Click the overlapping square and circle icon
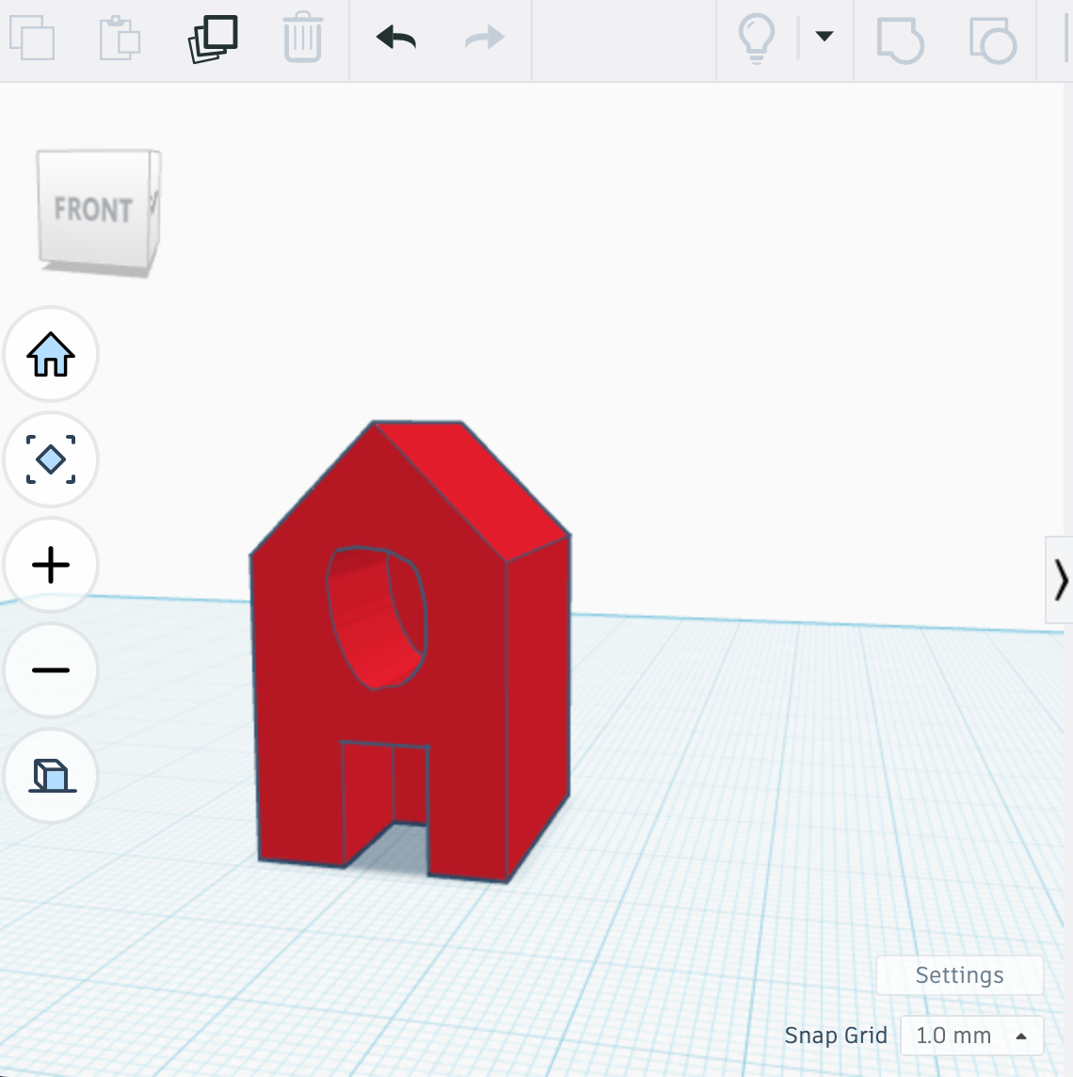Screen dimensions: 1073x1077 993,40
